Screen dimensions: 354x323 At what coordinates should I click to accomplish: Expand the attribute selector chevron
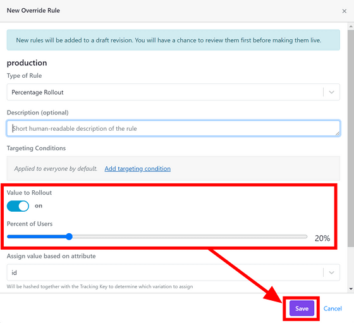(331, 272)
